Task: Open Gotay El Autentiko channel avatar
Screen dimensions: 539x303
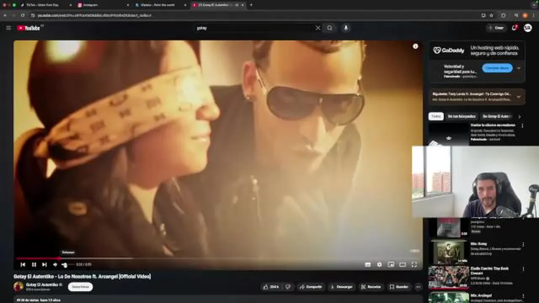Action: 18,287
